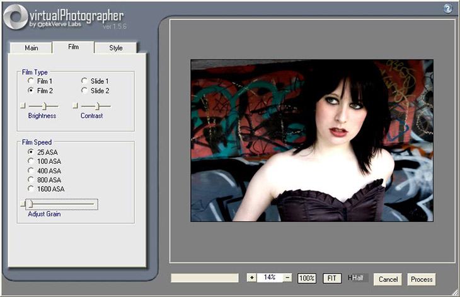460x297 pixels.
Task: Zoom in with the plus button
Action: [x=251, y=277]
